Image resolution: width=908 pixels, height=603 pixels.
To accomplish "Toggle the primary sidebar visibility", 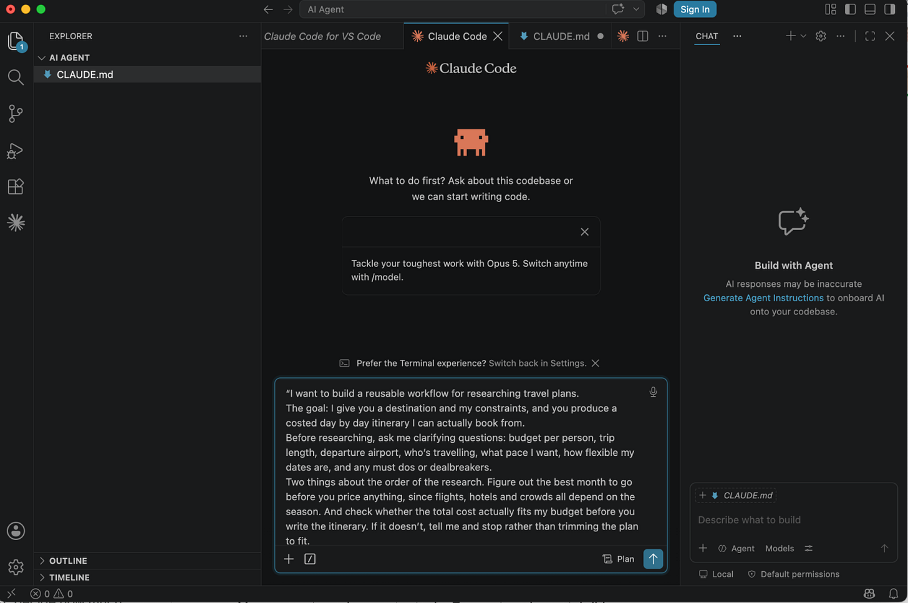I will [x=850, y=9].
